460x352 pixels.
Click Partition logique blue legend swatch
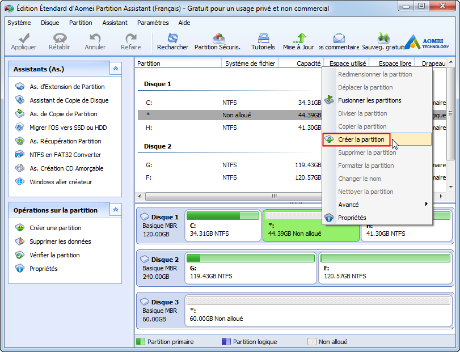click(226, 342)
